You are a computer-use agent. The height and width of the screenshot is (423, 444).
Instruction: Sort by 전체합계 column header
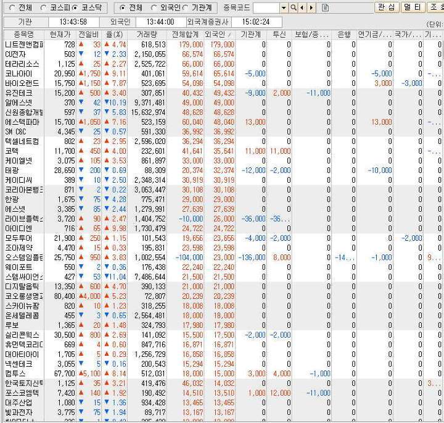[x=185, y=35]
